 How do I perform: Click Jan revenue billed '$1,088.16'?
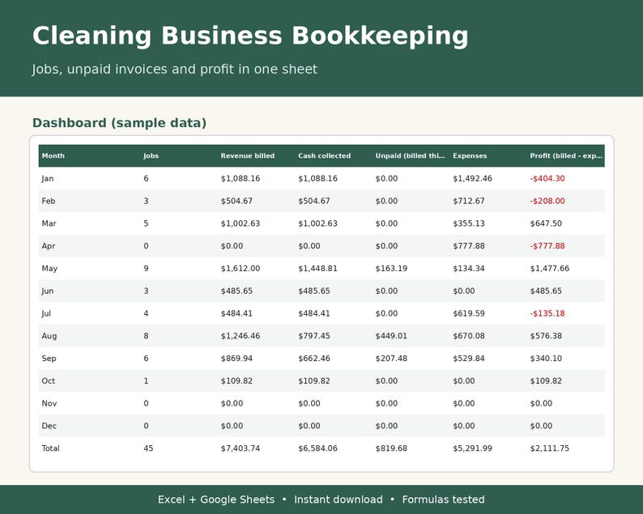[241, 178]
